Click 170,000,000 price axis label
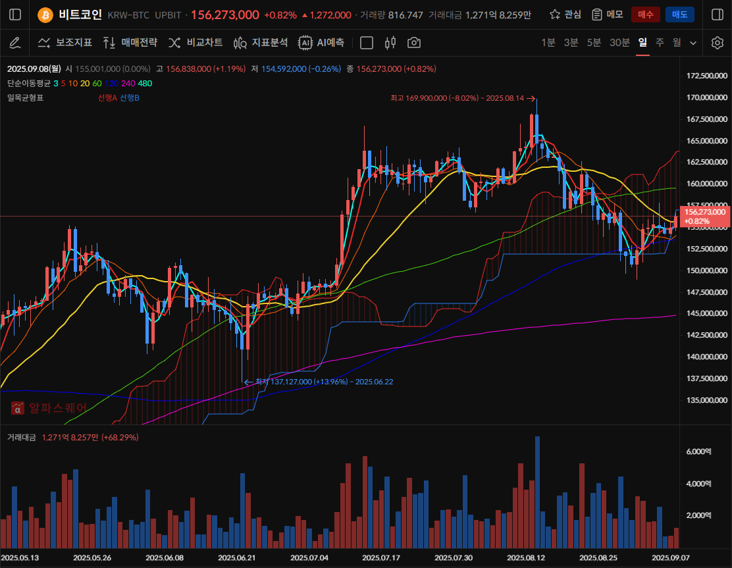The image size is (732, 568). pos(707,97)
